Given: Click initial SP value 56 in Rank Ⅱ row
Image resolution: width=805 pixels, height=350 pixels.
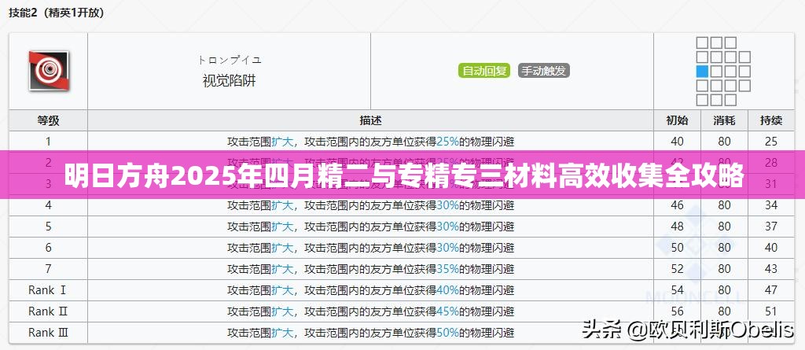Looking at the screenshot, I should click(x=677, y=311).
